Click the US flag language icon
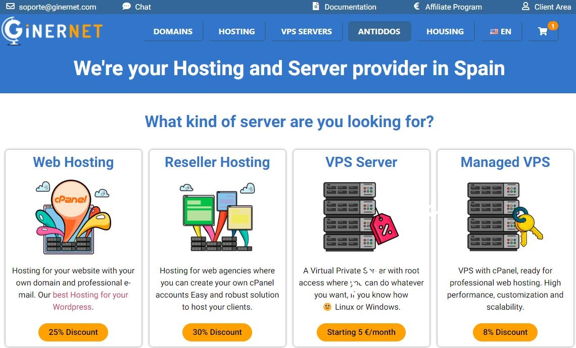This screenshot has height=348, width=576. pos(494,32)
